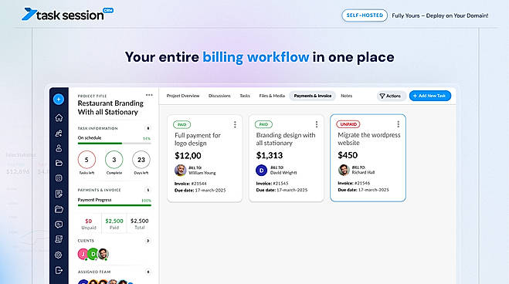
Task: Open the Actions filter dropdown
Action: coord(391,96)
